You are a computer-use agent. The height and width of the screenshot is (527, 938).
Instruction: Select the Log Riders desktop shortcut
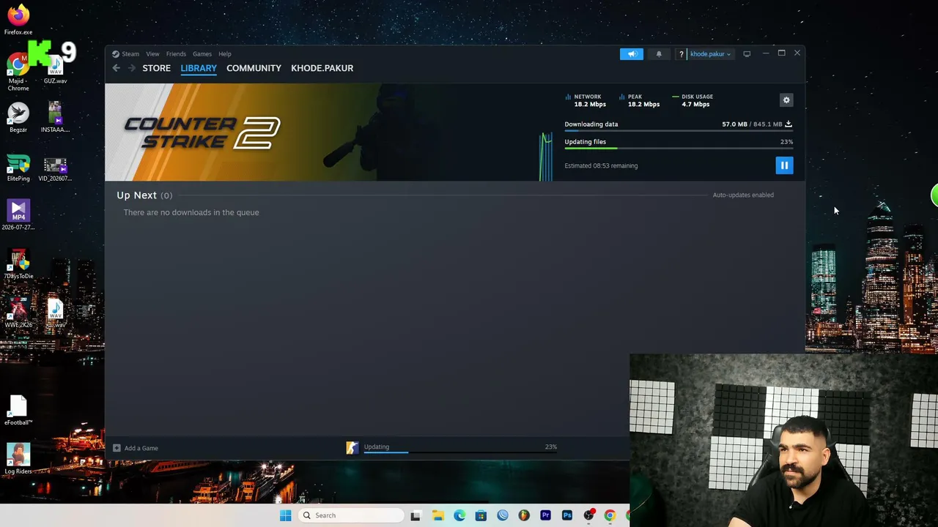(18, 459)
